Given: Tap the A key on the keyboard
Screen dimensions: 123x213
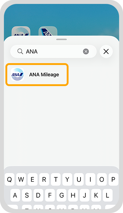Looking at the screenshot, I should pyautogui.click(x=15, y=195).
